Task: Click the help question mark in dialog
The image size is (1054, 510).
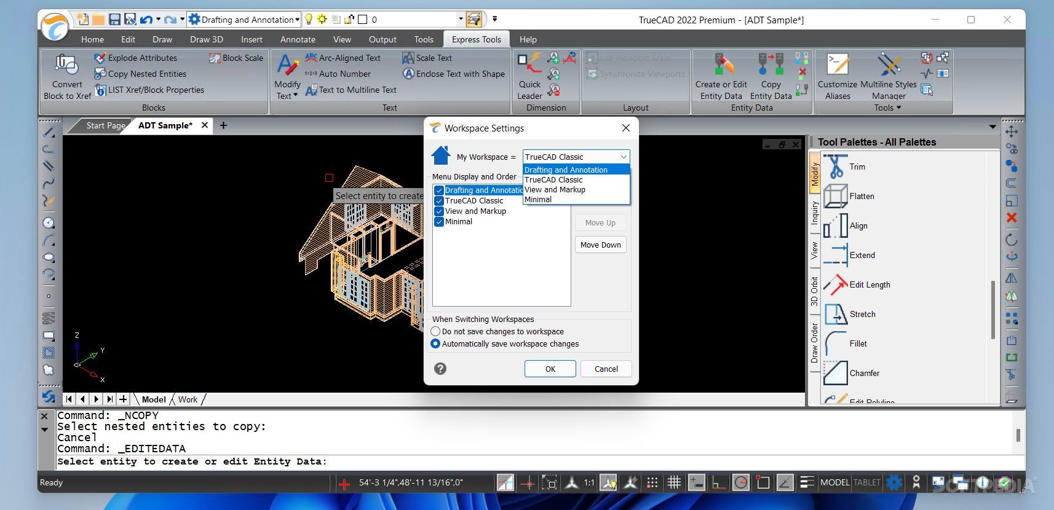Action: coord(440,369)
